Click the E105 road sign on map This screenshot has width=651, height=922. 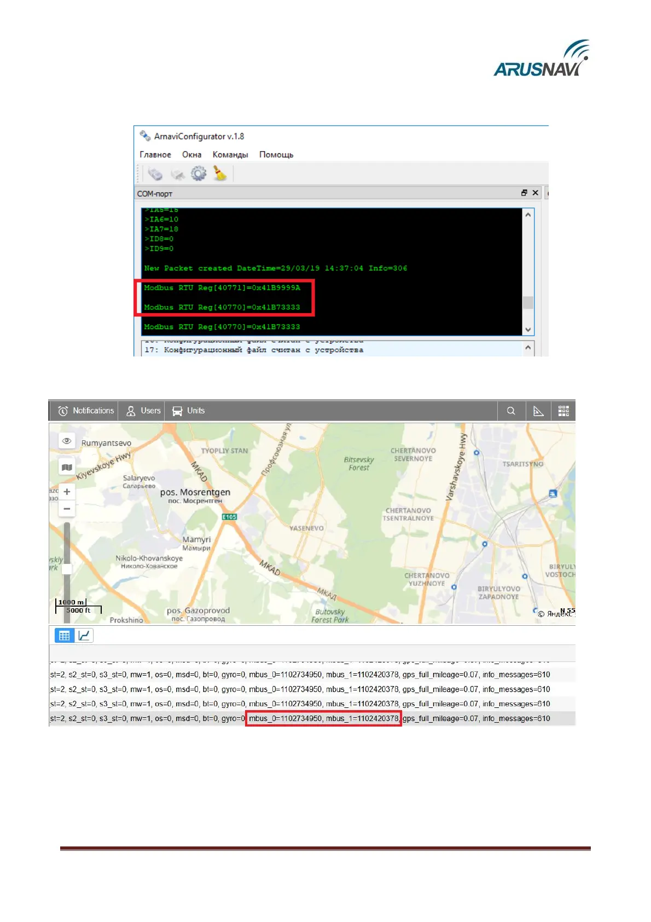(x=229, y=517)
